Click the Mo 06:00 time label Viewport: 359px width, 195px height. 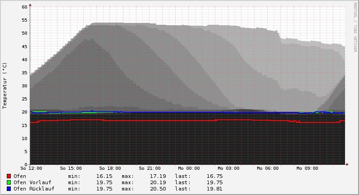tap(268, 168)
